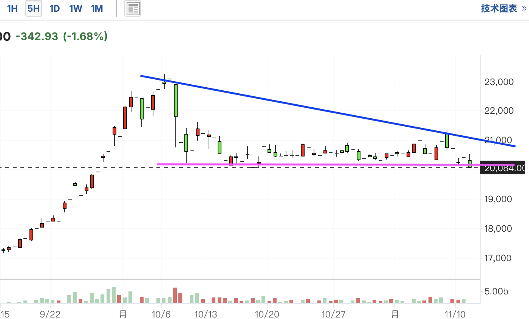Click the 19,000 price axis label
Image resolution: width=529 pixels, height=319 pixels.
(x=499, y=199)
